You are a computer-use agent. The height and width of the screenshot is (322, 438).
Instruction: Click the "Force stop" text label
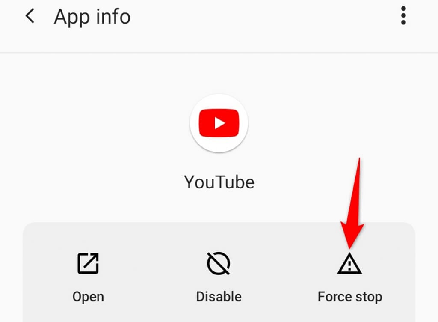(x=350, y=297)
